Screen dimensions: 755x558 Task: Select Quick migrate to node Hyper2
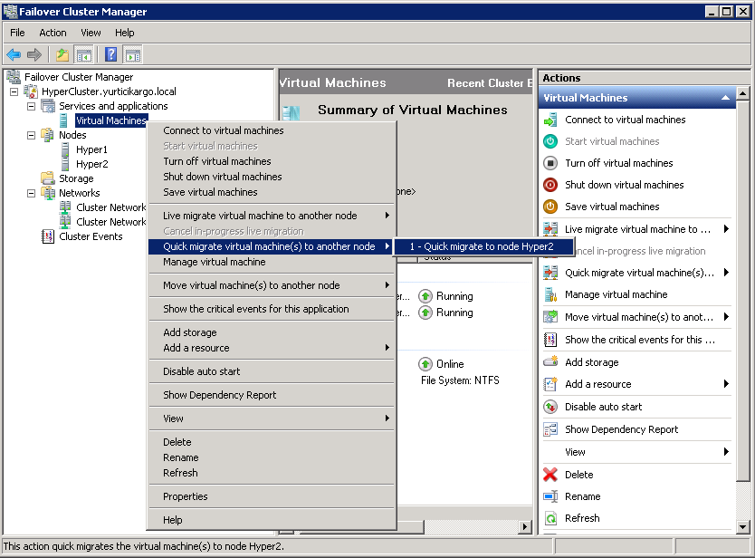(480, 246)
